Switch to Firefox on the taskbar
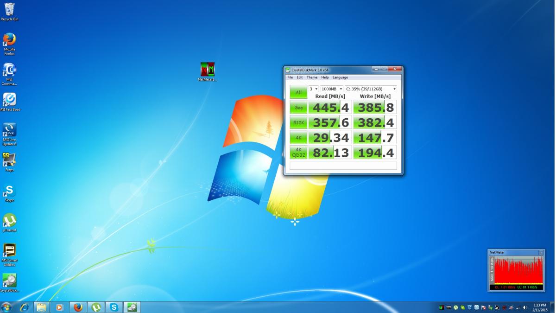Screen dimensions: 556x313 tap(77, 307)
